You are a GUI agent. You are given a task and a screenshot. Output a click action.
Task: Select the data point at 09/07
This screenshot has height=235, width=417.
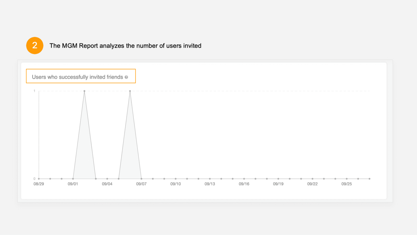pos(141,179)
